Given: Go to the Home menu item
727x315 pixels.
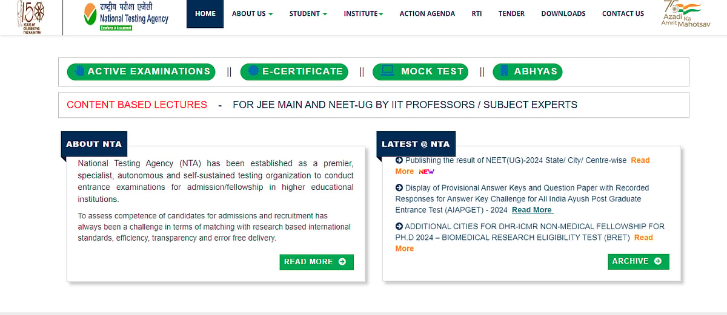Looking at the screenshot, I should (x=205, y=14).
